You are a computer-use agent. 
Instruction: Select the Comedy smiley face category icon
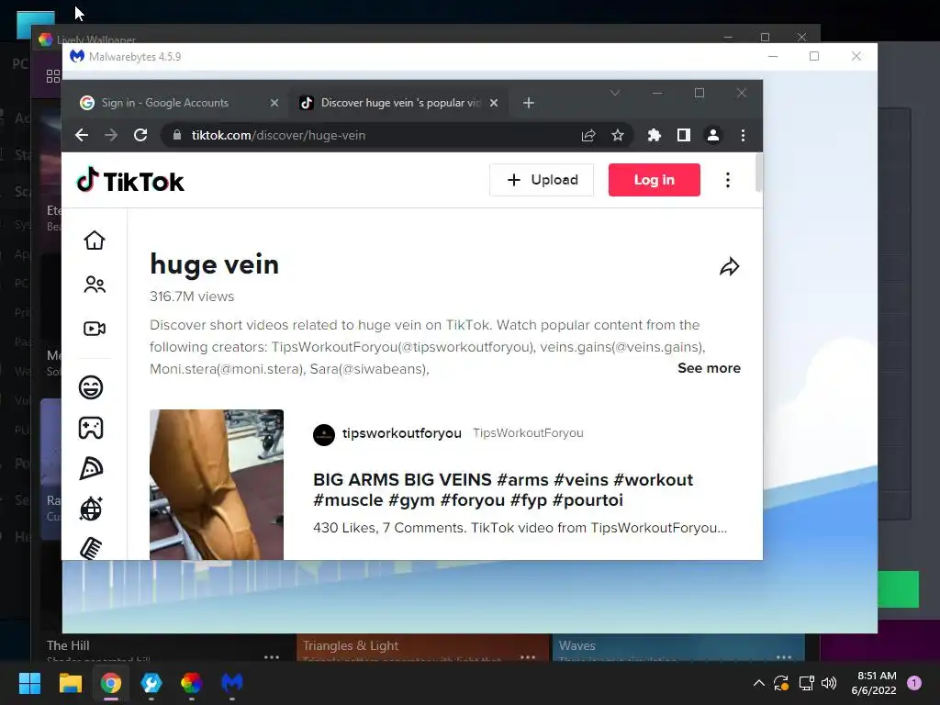tap(91, 387)
